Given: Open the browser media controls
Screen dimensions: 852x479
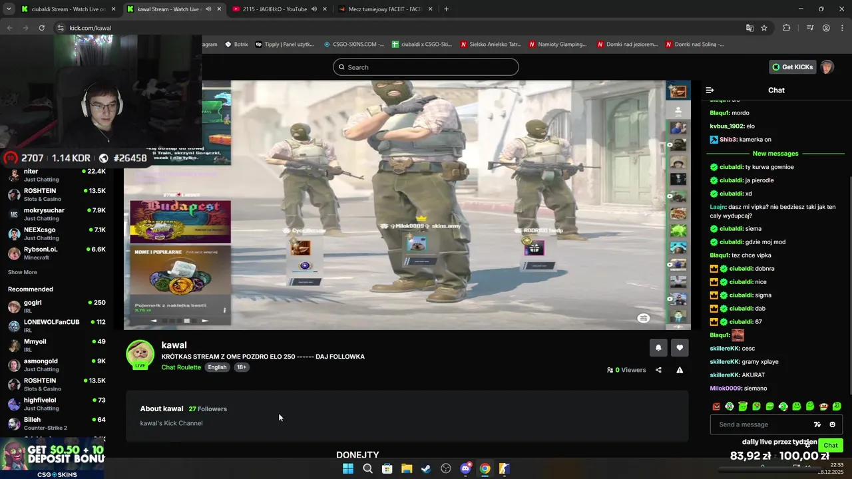Looking at the screenshot, I should pyautogui.click(x=810, y=28).
